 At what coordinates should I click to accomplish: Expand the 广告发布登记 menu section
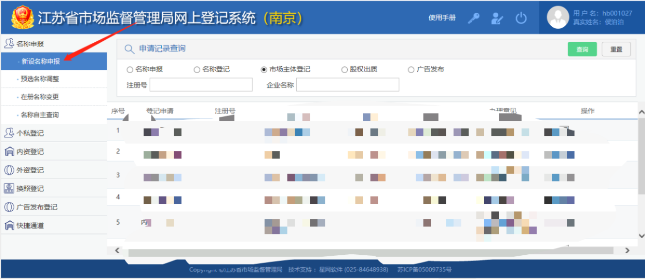pyautogui.click(x=53, y=207)
